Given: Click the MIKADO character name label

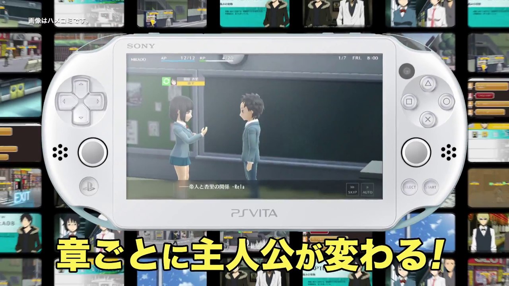Looking at the screenshot, I should click(x=138, y=59).
